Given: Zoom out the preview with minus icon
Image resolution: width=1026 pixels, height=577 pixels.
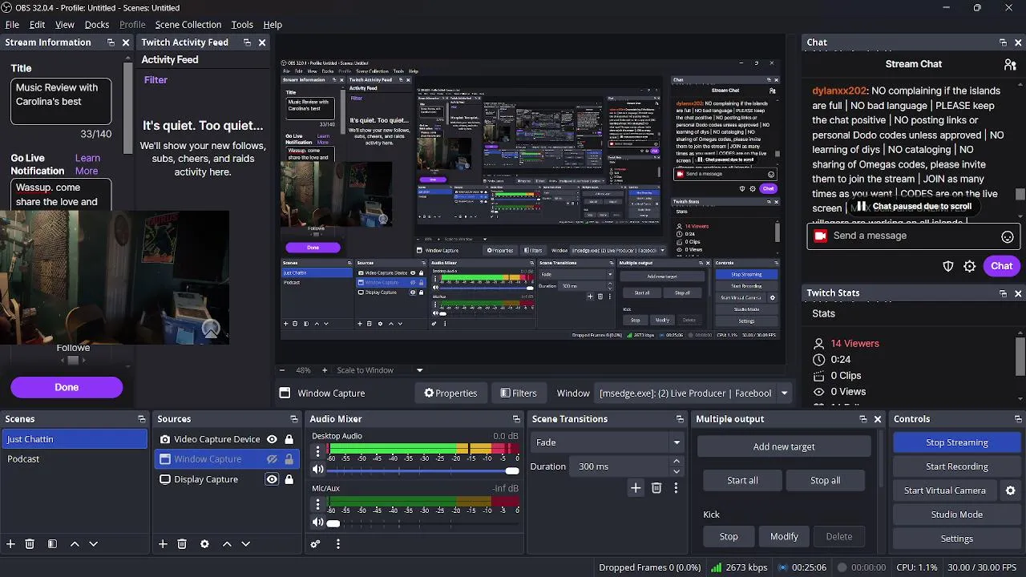Looking at the screenshot, I should [281, 370].
